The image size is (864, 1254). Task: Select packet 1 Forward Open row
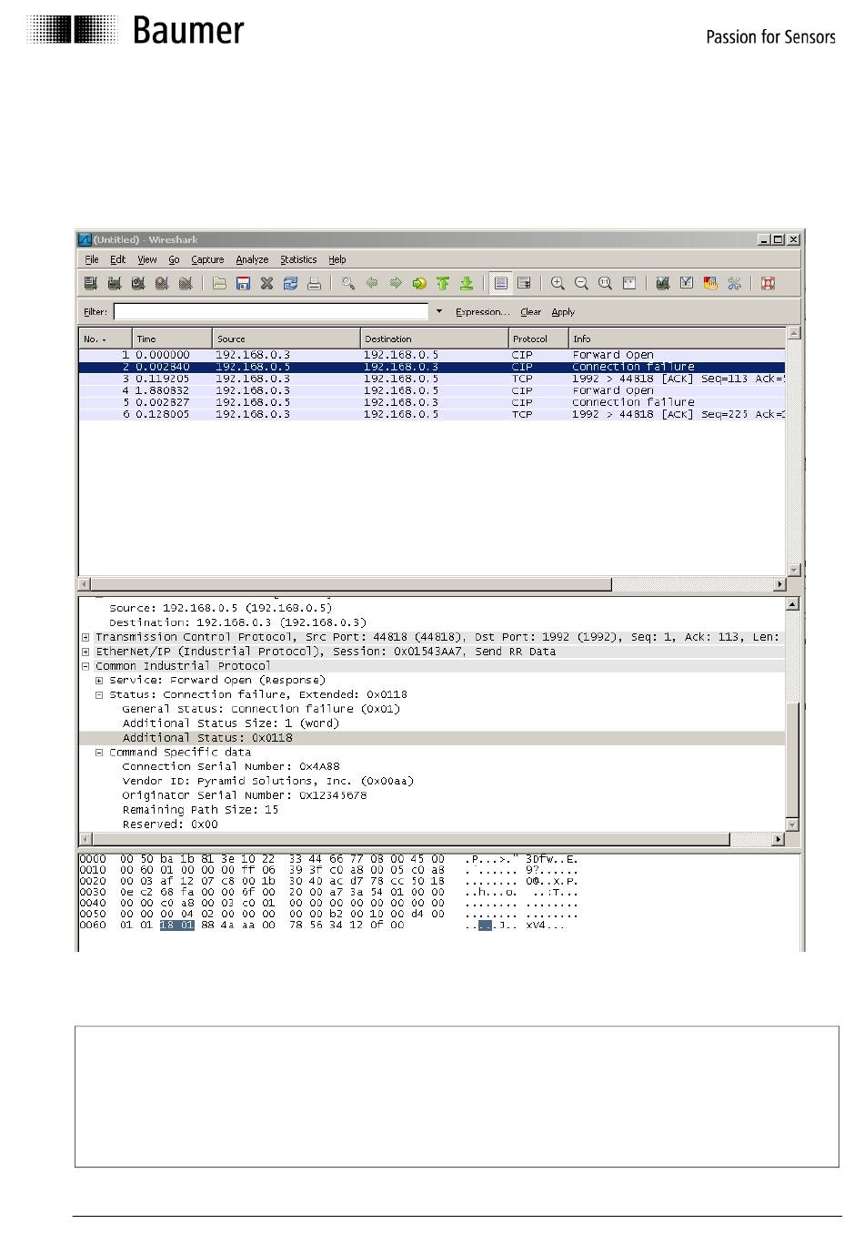[x=432, y=355]
